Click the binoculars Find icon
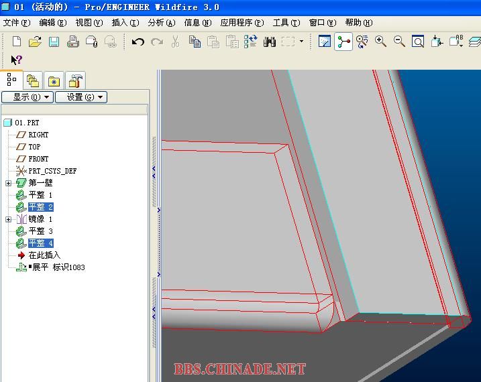This screenshot has height=382, width=481. (270, 42)
